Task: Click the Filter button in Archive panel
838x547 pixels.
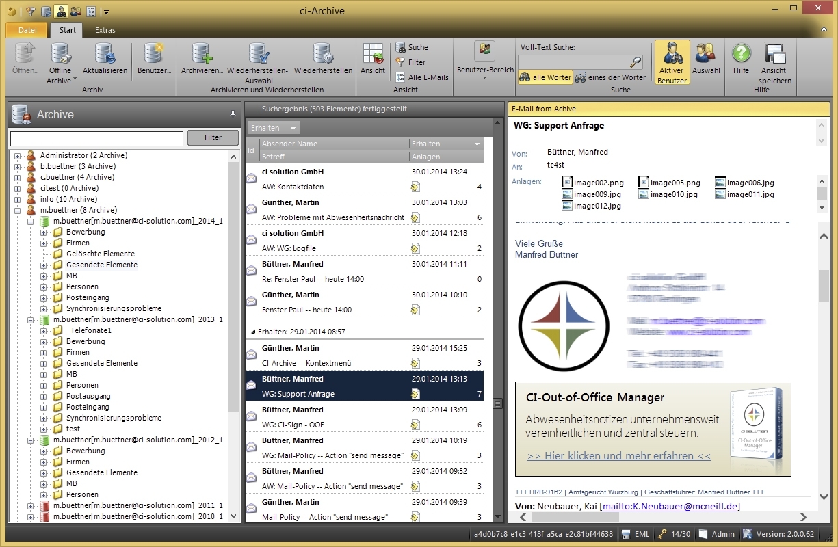Action: (x=213, y=137)
